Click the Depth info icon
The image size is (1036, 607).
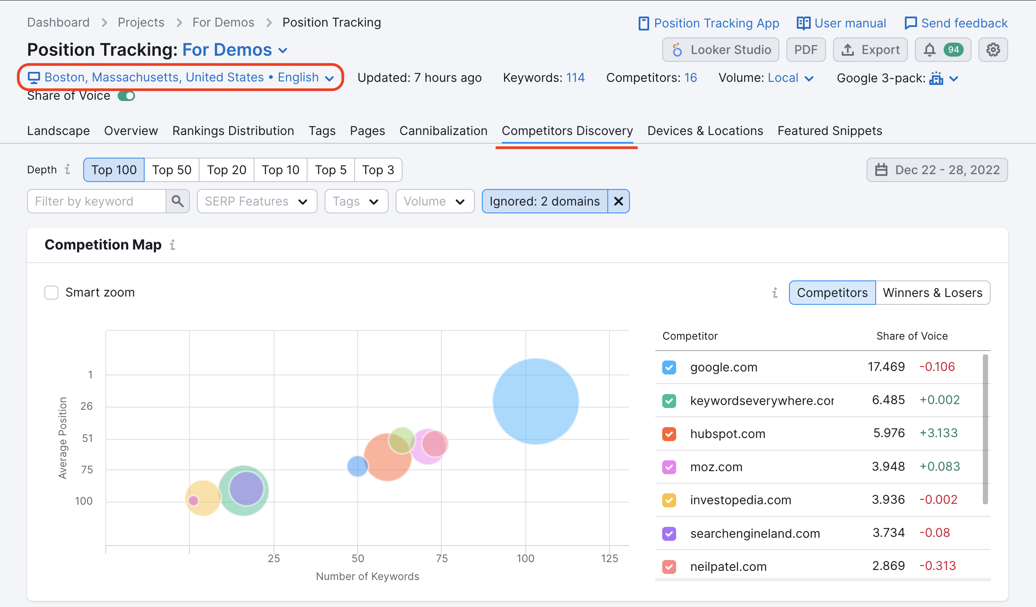[x=68, y=169]
